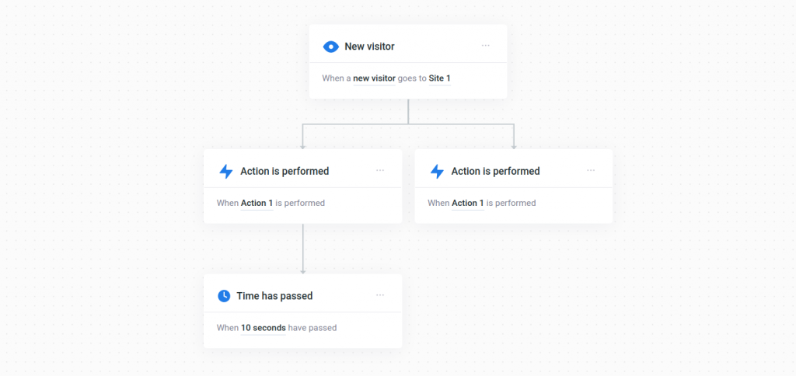Open the options menu on right Action is performed card

pos(591,170)
